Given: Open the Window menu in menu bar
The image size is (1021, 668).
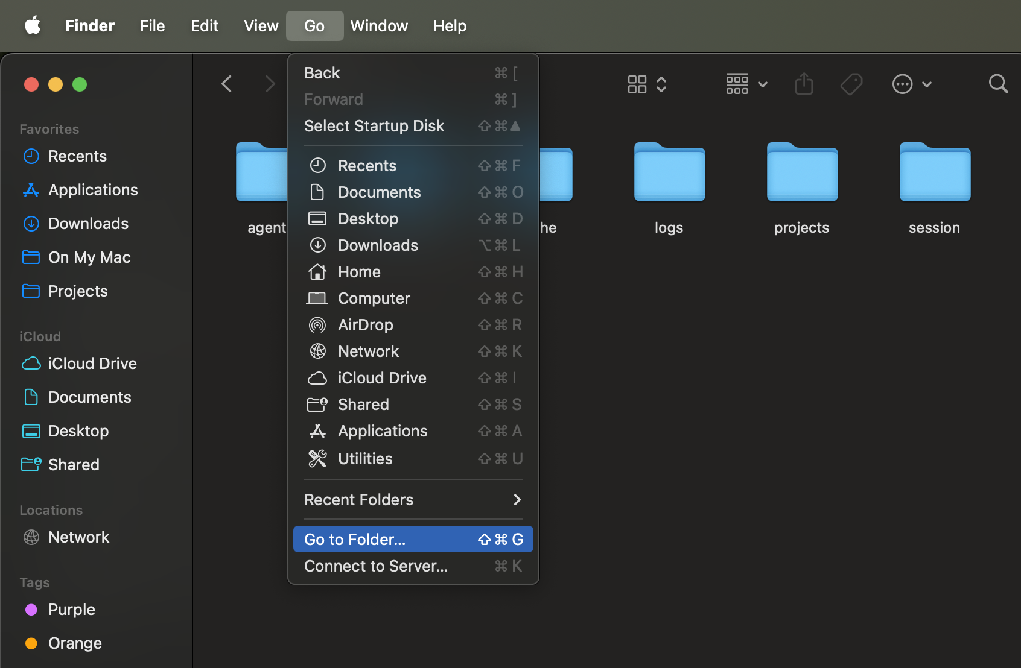Looking at the screenshot, I should 379,26.
